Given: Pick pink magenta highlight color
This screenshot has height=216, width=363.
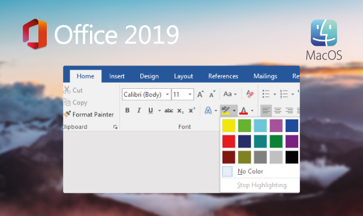Looking at the screenshot, I should pos(276,125).
